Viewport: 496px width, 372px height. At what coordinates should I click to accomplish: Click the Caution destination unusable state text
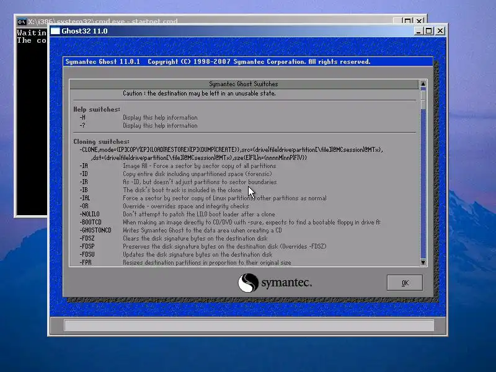(199, 94)
